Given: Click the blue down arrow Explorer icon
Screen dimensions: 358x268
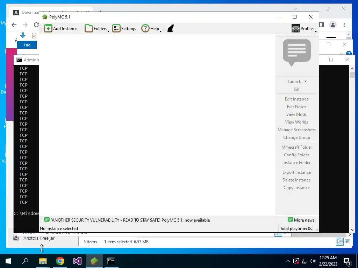Looking at the screenshot, I should point(23,35).
